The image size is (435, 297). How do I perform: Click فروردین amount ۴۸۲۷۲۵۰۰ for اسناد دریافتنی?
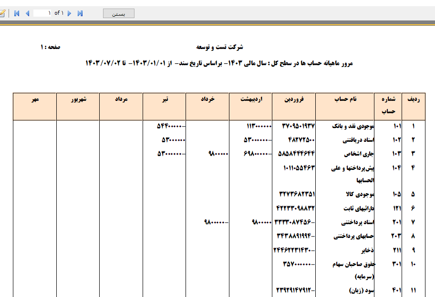coord(301,140)
